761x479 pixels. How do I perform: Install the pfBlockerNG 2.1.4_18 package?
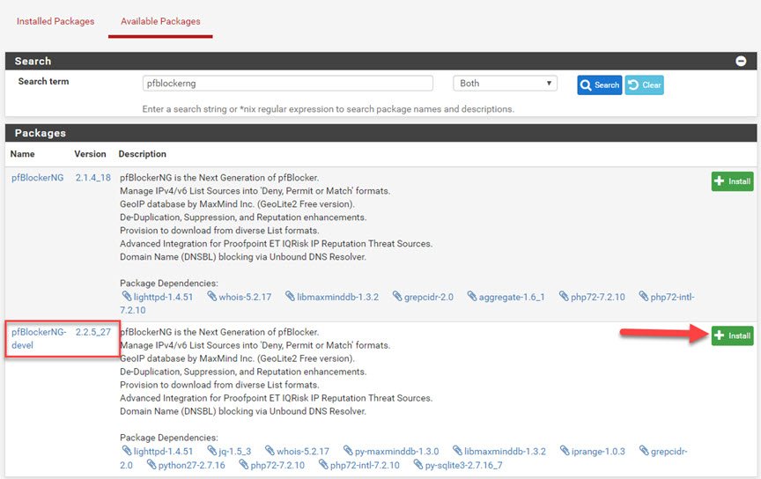pyautogui.click(x=732, y=181)
